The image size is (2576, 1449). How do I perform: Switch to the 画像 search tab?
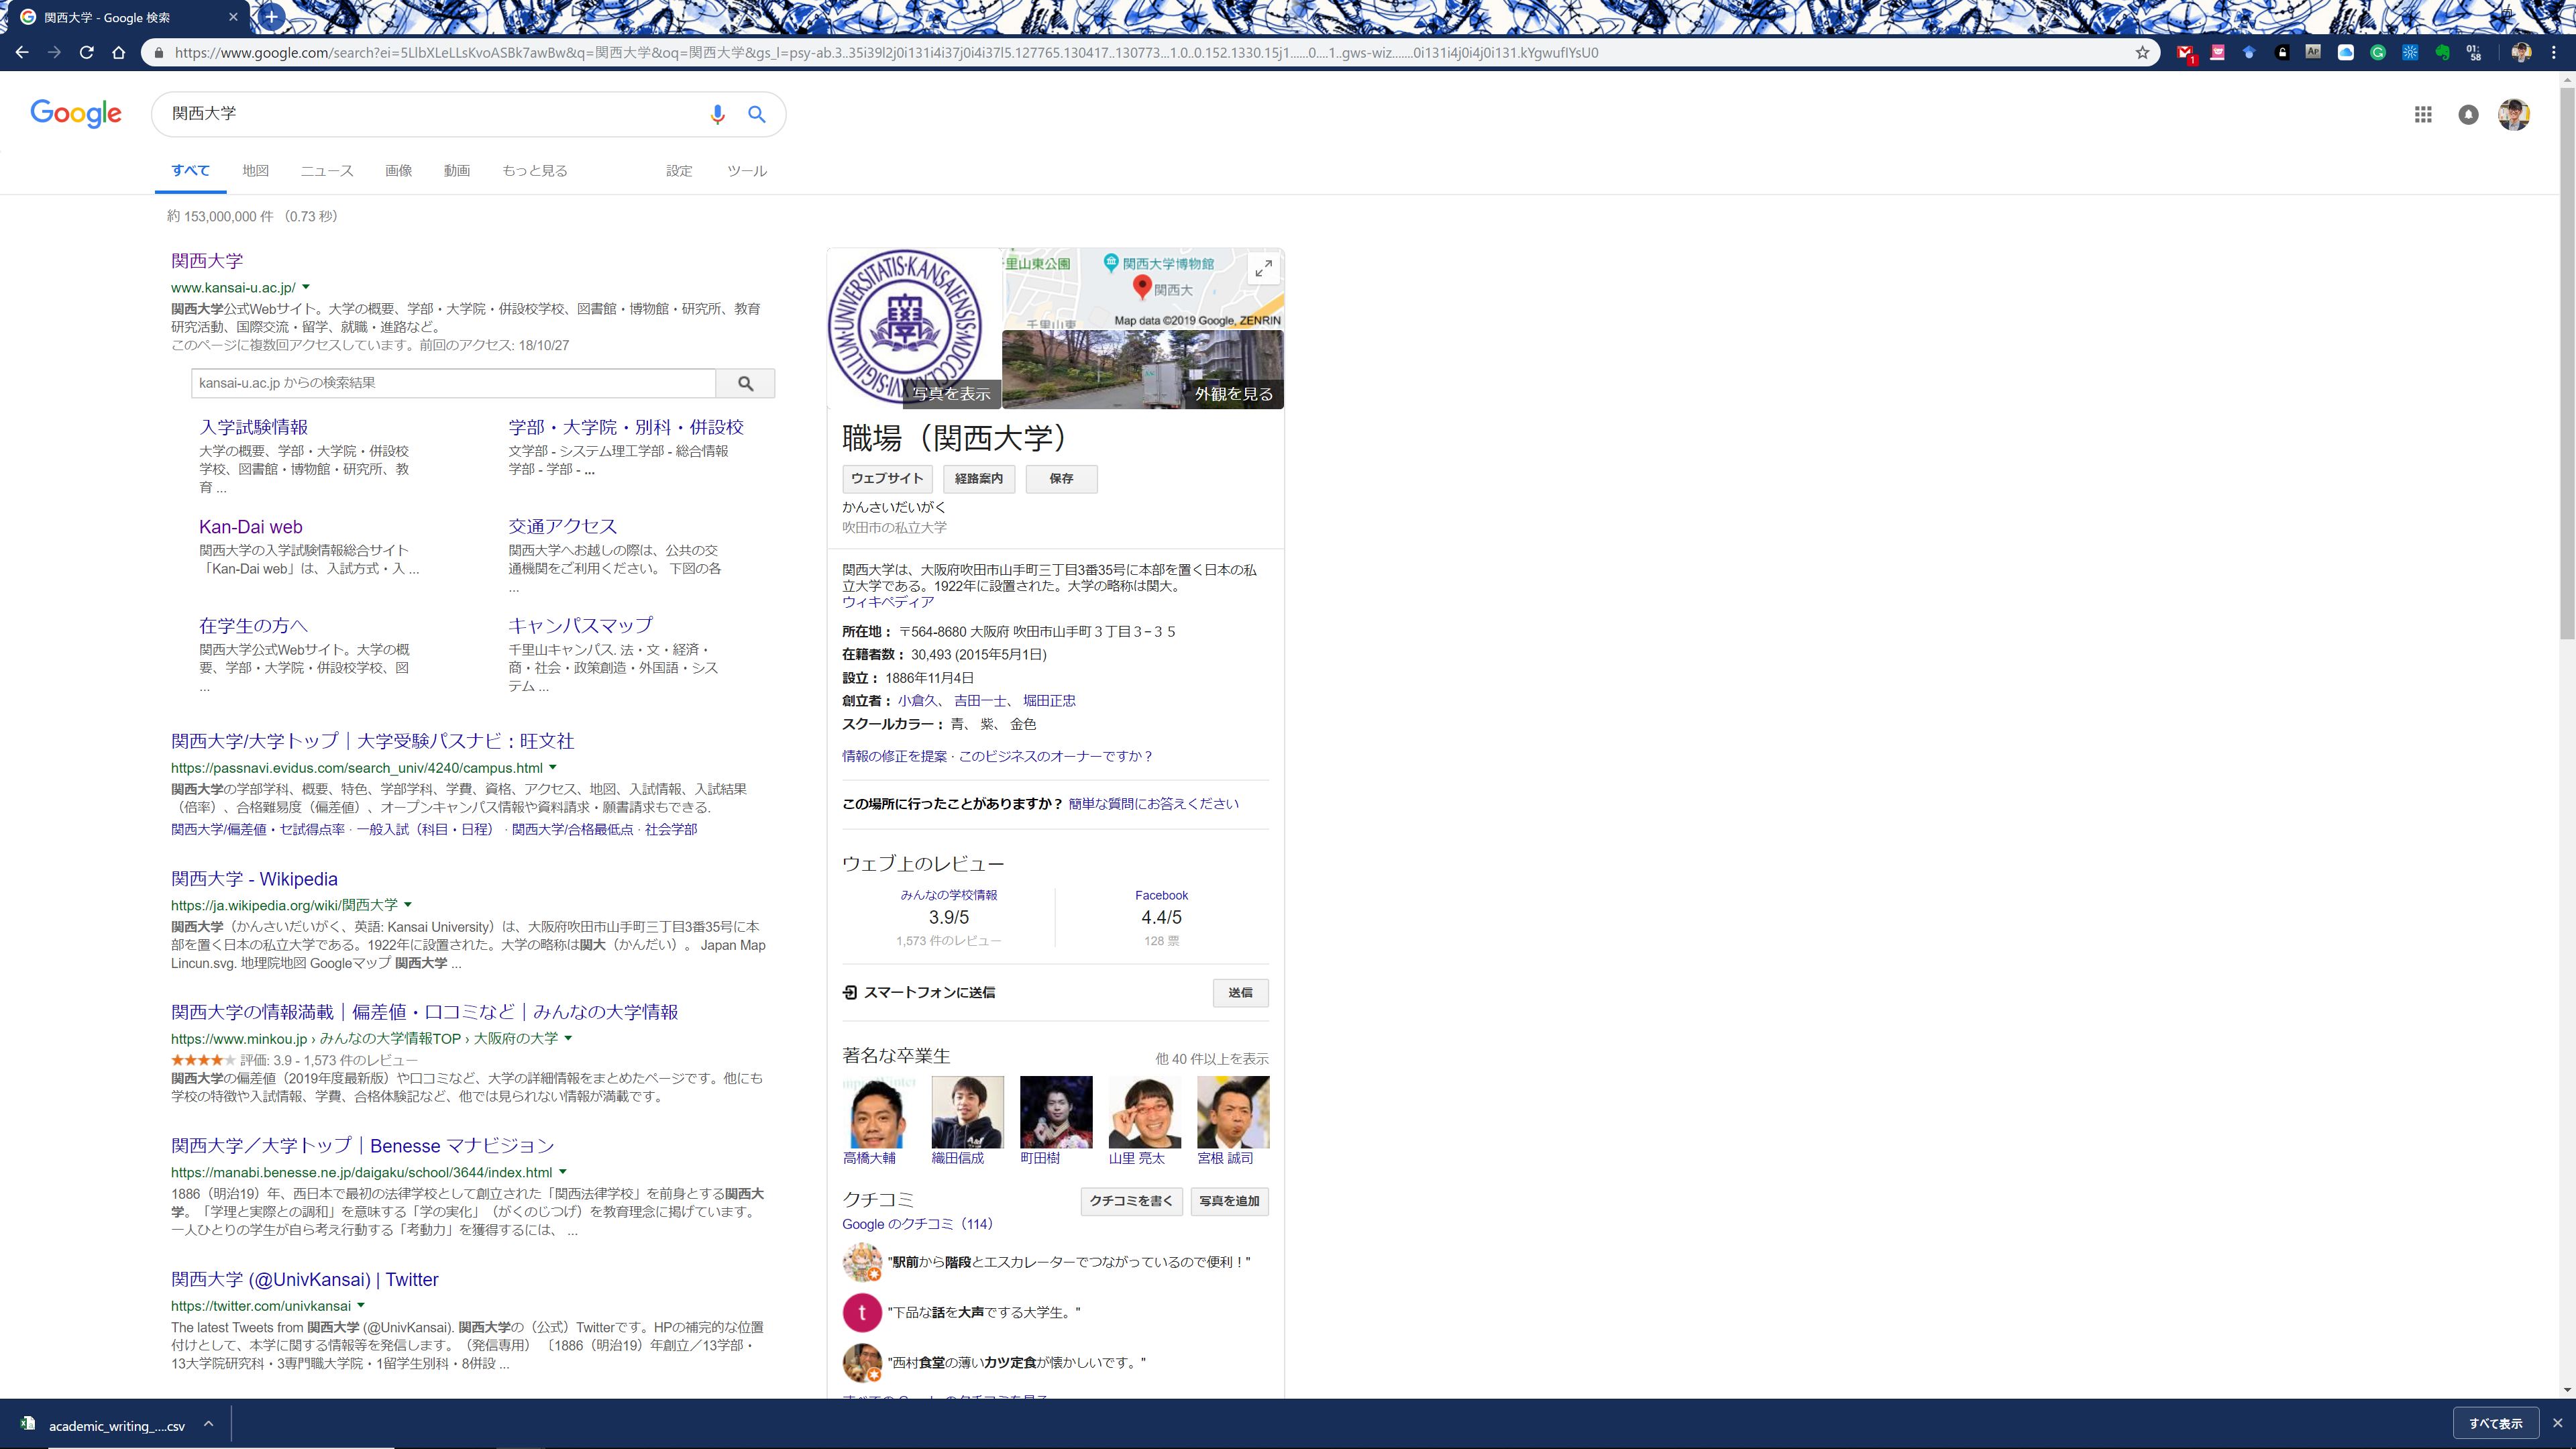[x=398, y=171]
